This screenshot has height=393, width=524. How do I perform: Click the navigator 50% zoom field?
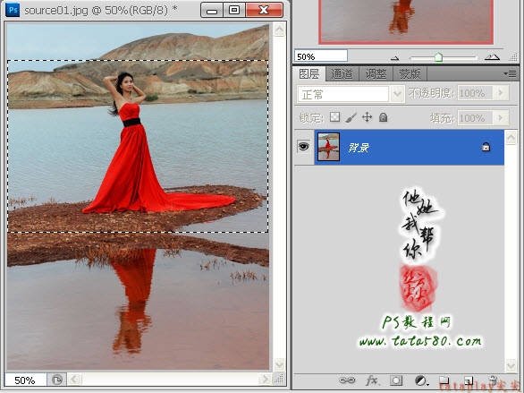point(321,56)
